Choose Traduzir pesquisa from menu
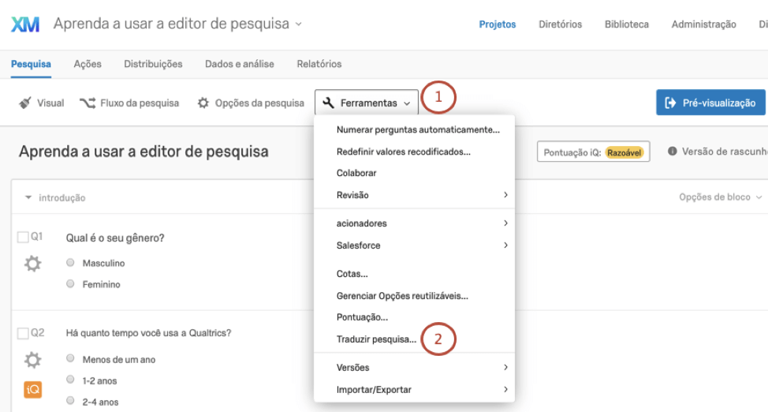This screenshot has width=768, height=412. tap(375, 339)
